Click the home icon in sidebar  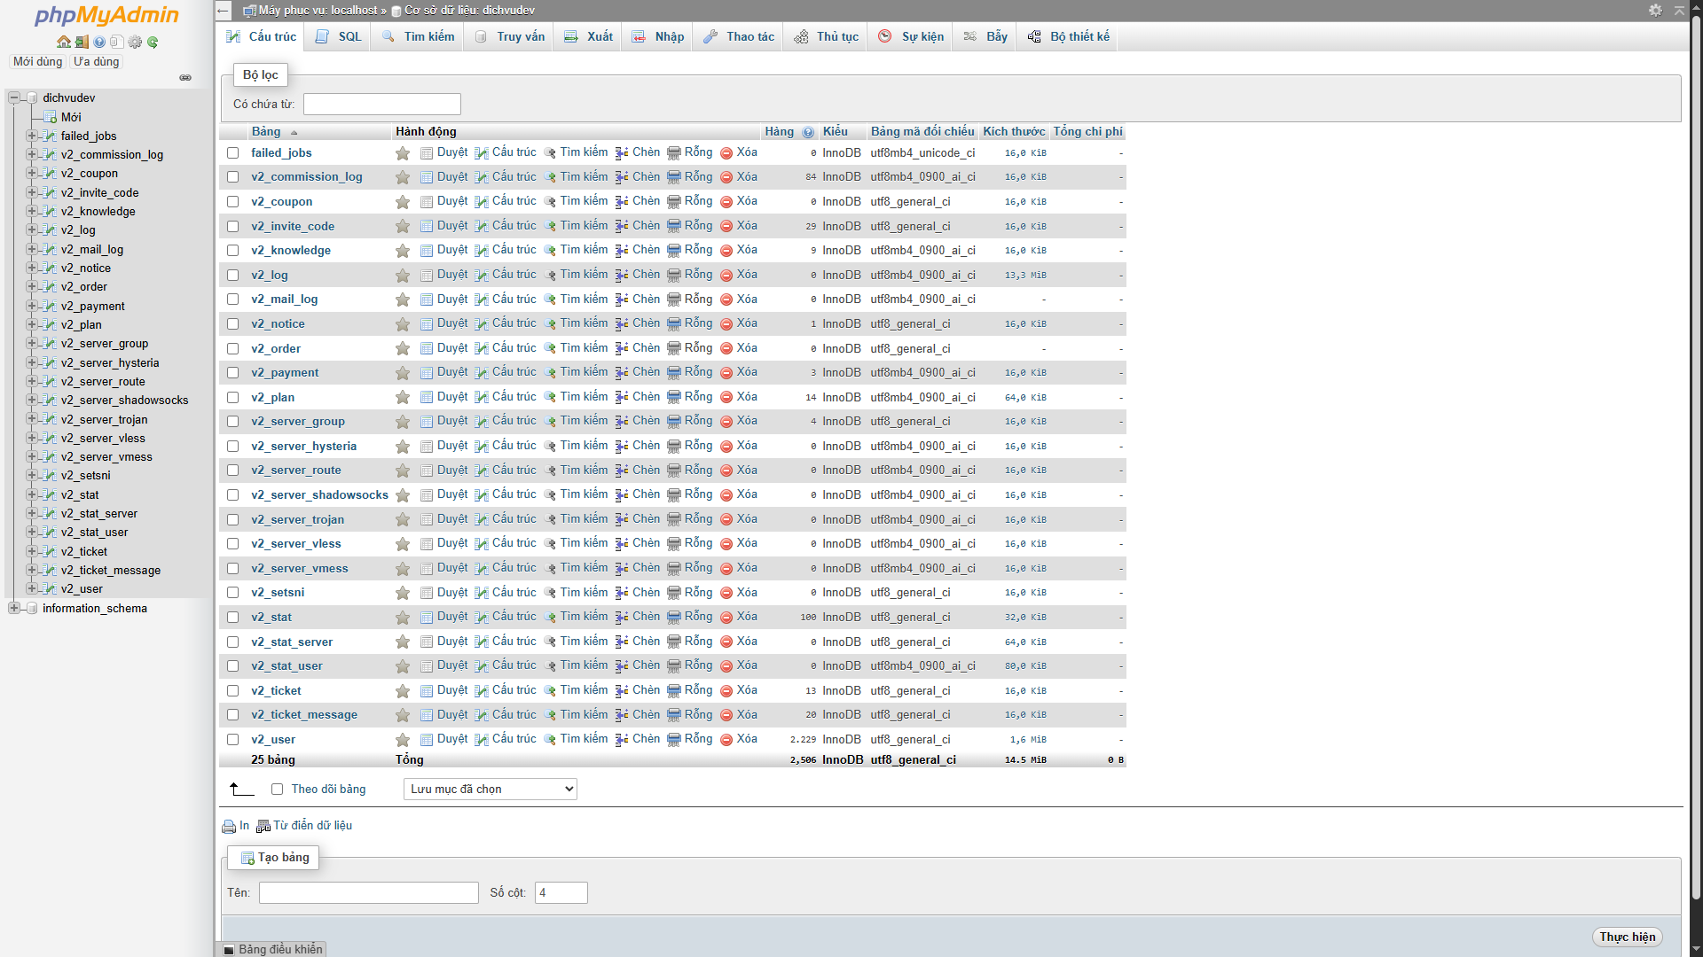point(63,42)
